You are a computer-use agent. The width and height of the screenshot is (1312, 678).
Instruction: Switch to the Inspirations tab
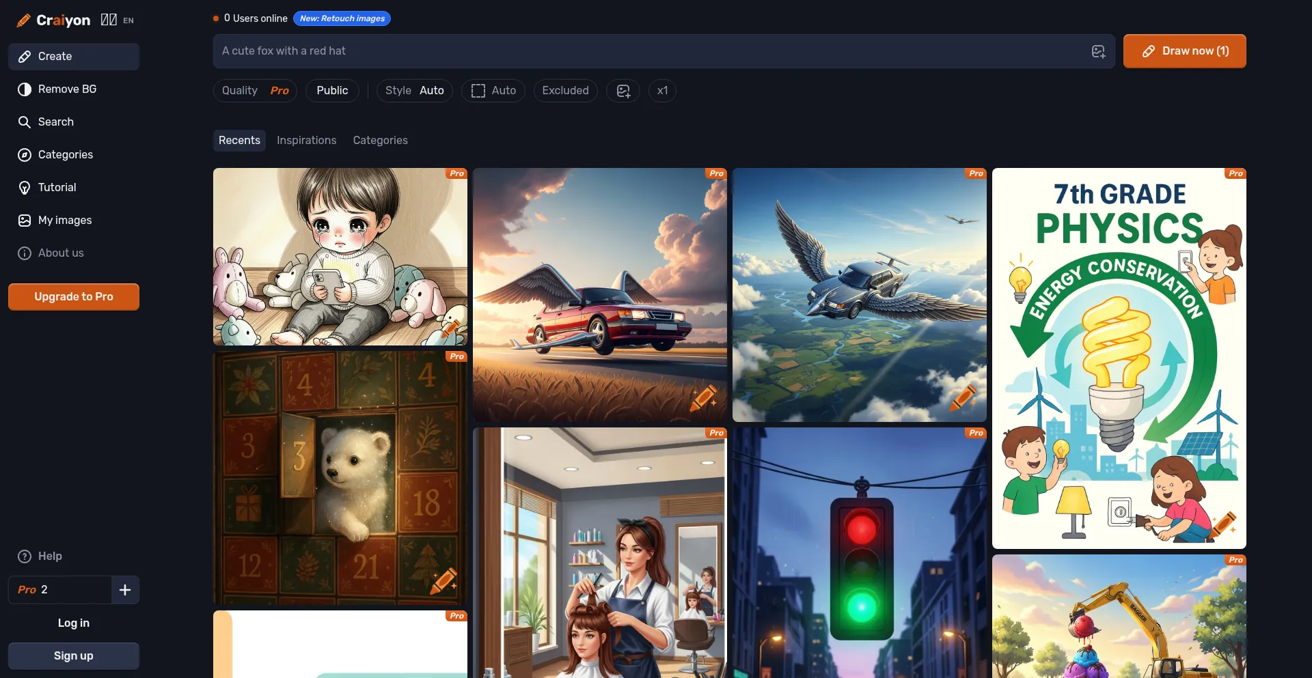[306, 141]
